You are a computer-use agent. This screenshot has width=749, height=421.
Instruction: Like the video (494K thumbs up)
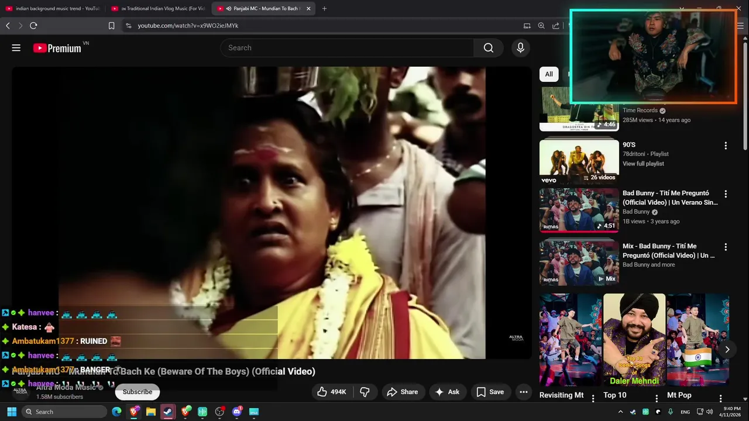tap(332, 392)
